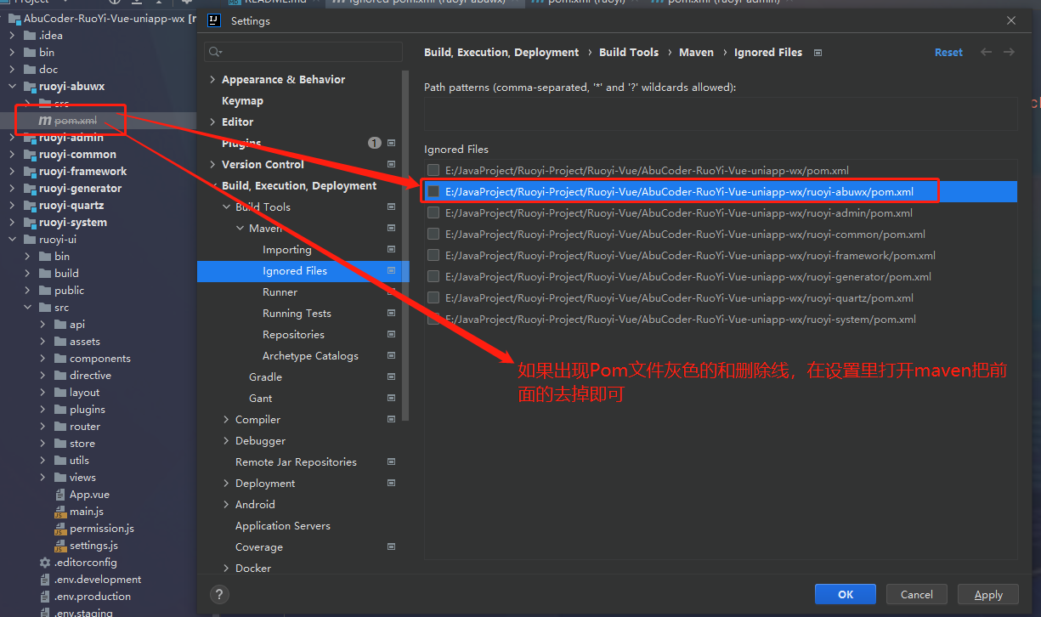Select the ruoyi-quartz module in project tree
Image resolution: width=1041 pixels, height=617 pixels.
(x=73, y=206)
